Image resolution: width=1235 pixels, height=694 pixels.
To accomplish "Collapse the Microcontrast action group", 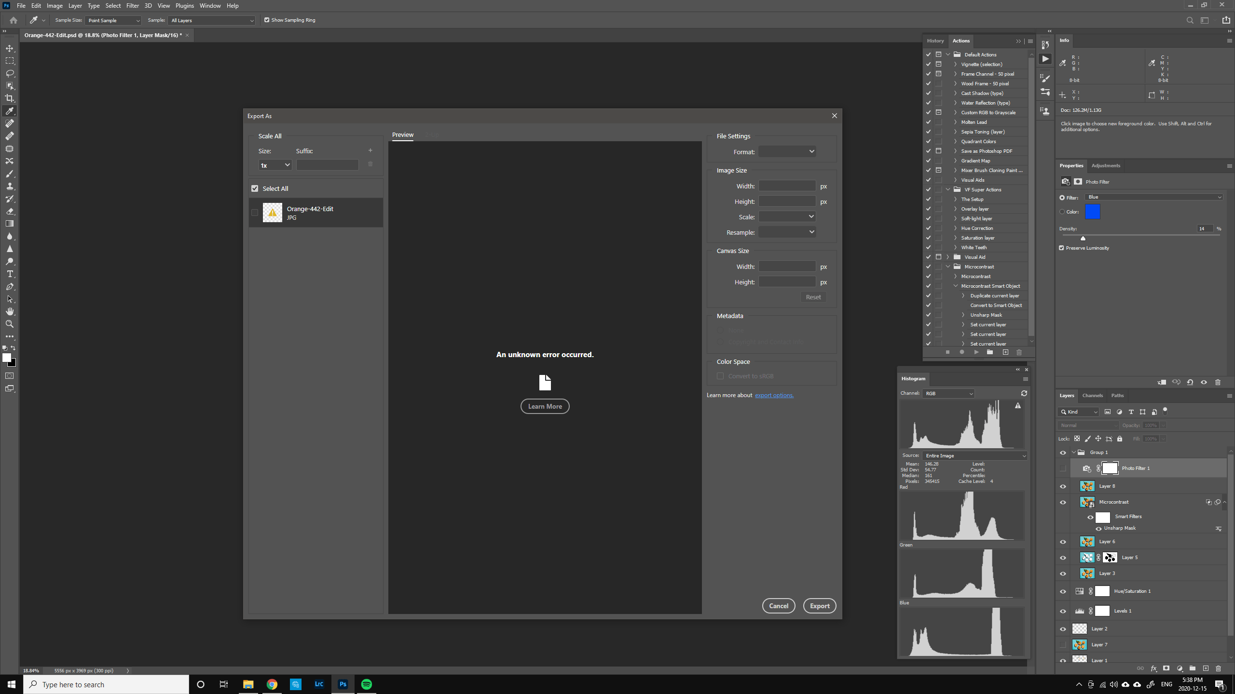I will (x=948, y=267).
